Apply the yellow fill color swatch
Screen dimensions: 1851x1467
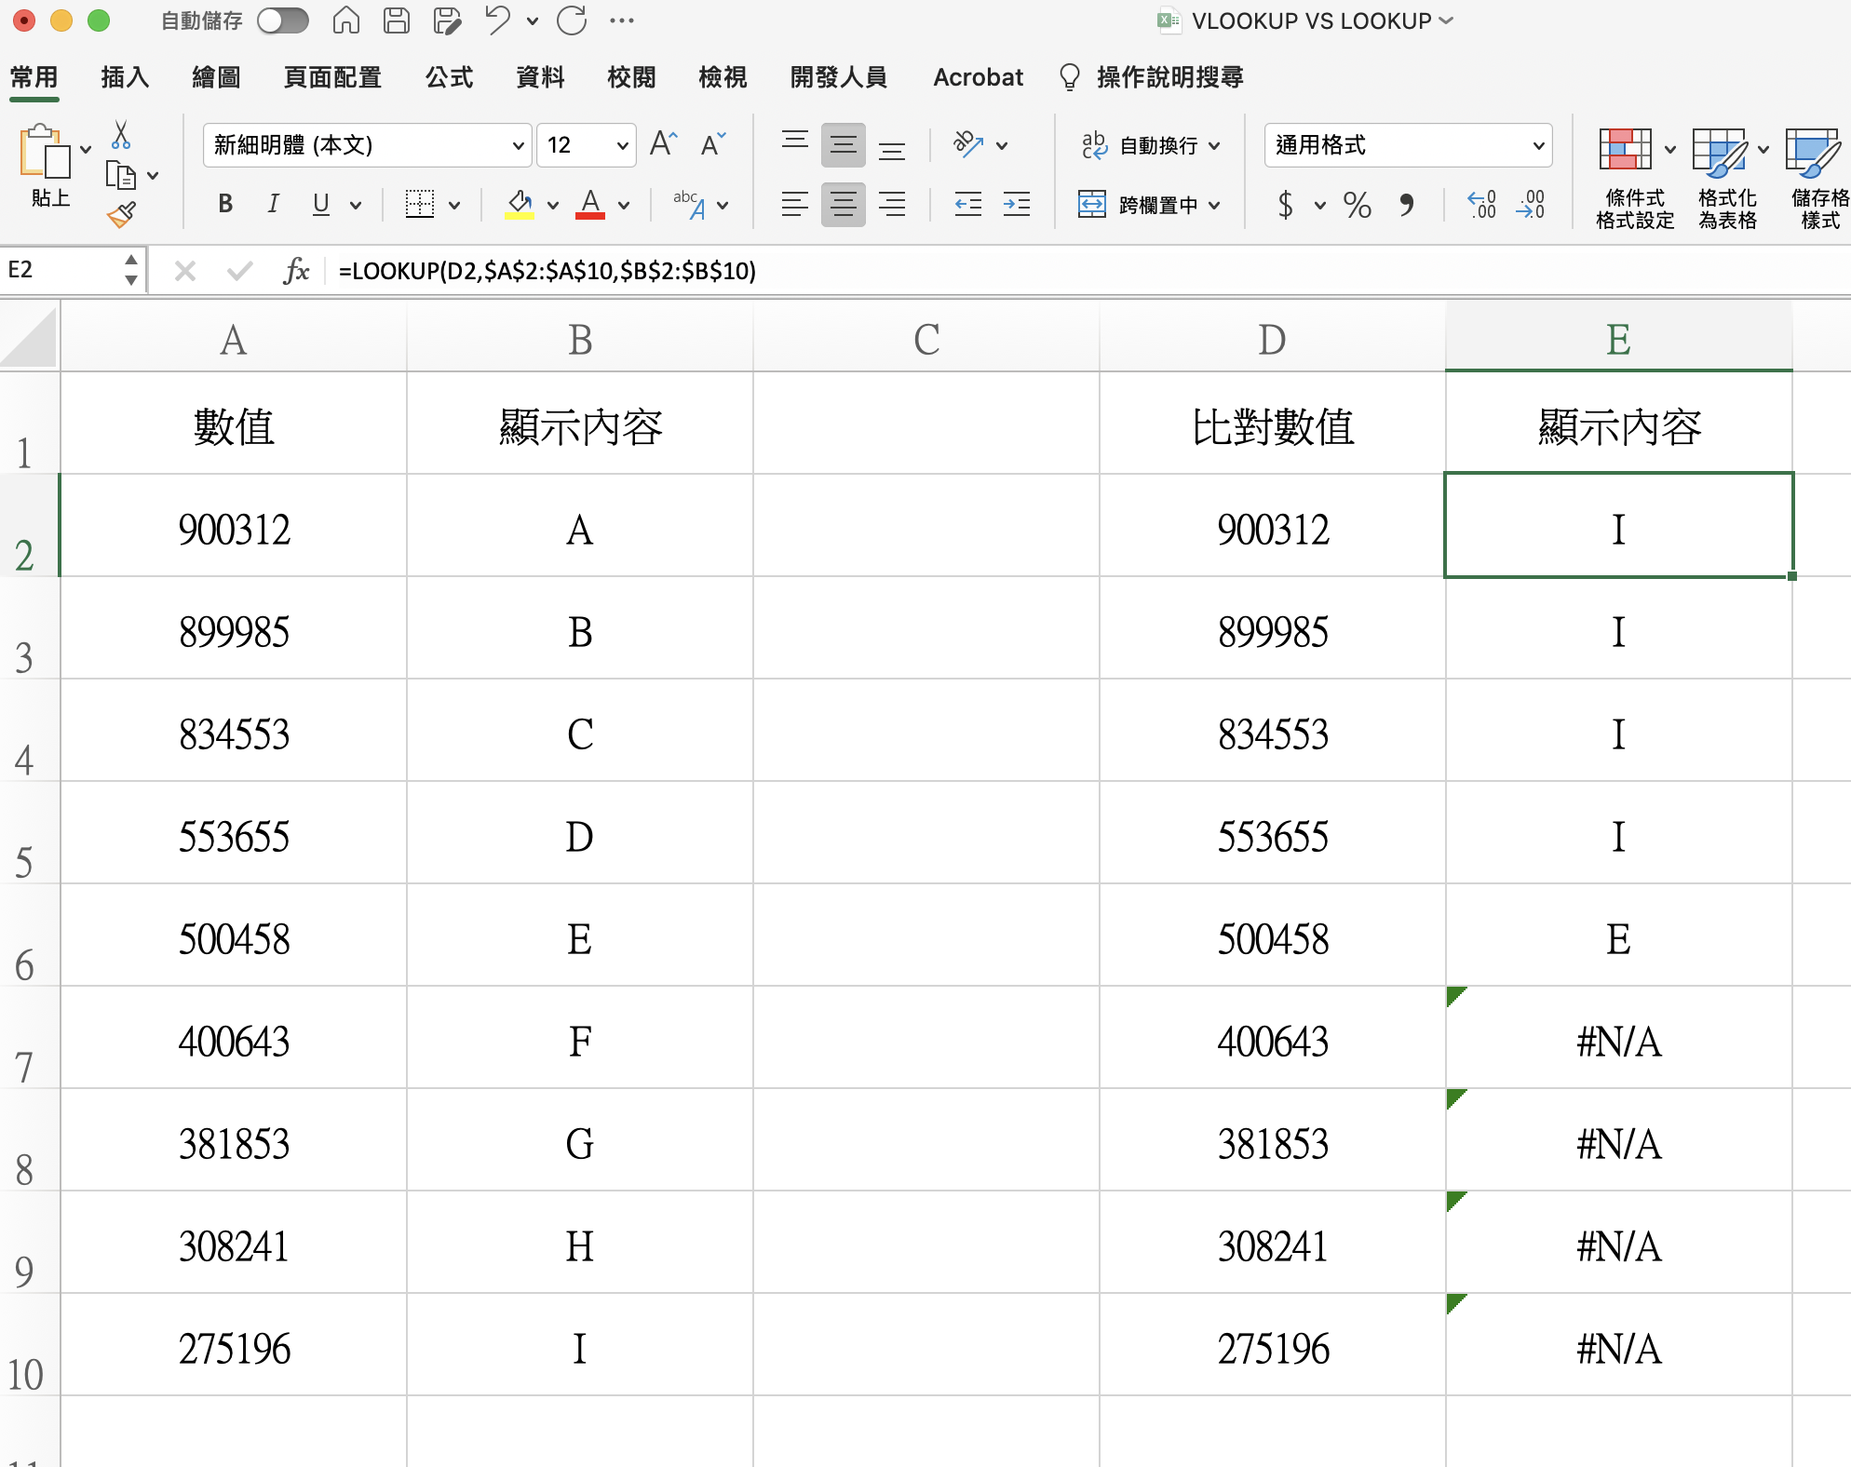(519, 204)
